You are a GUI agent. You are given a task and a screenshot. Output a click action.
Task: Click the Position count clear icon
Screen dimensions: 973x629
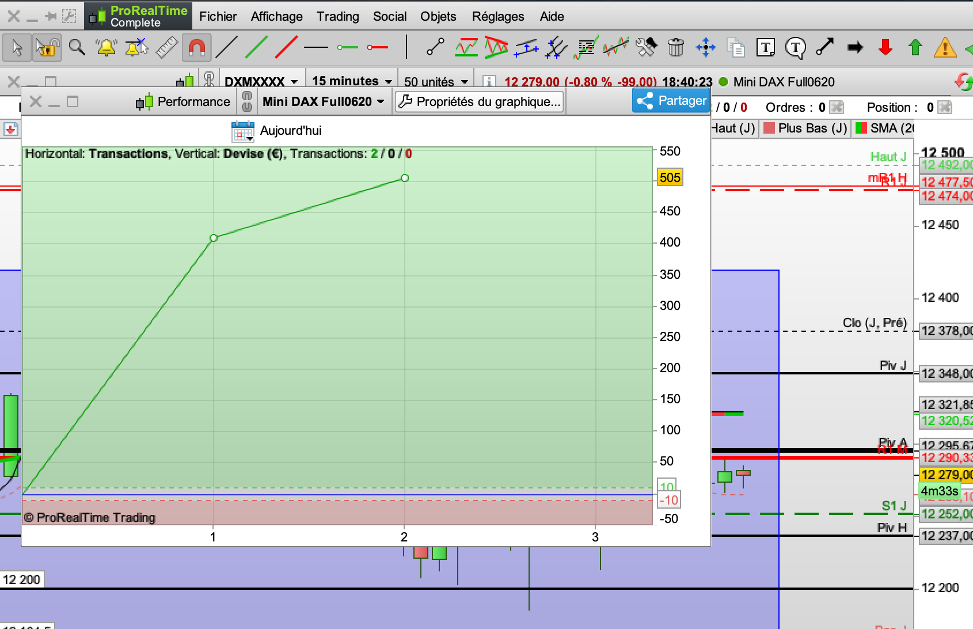(x=945, y=107)
